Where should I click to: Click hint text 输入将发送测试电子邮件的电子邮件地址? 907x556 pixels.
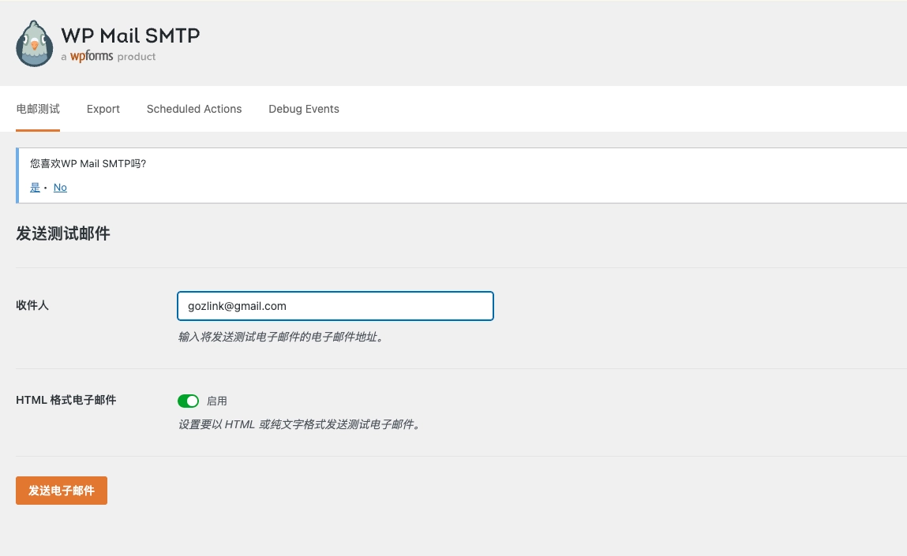[x=281, y=337]
